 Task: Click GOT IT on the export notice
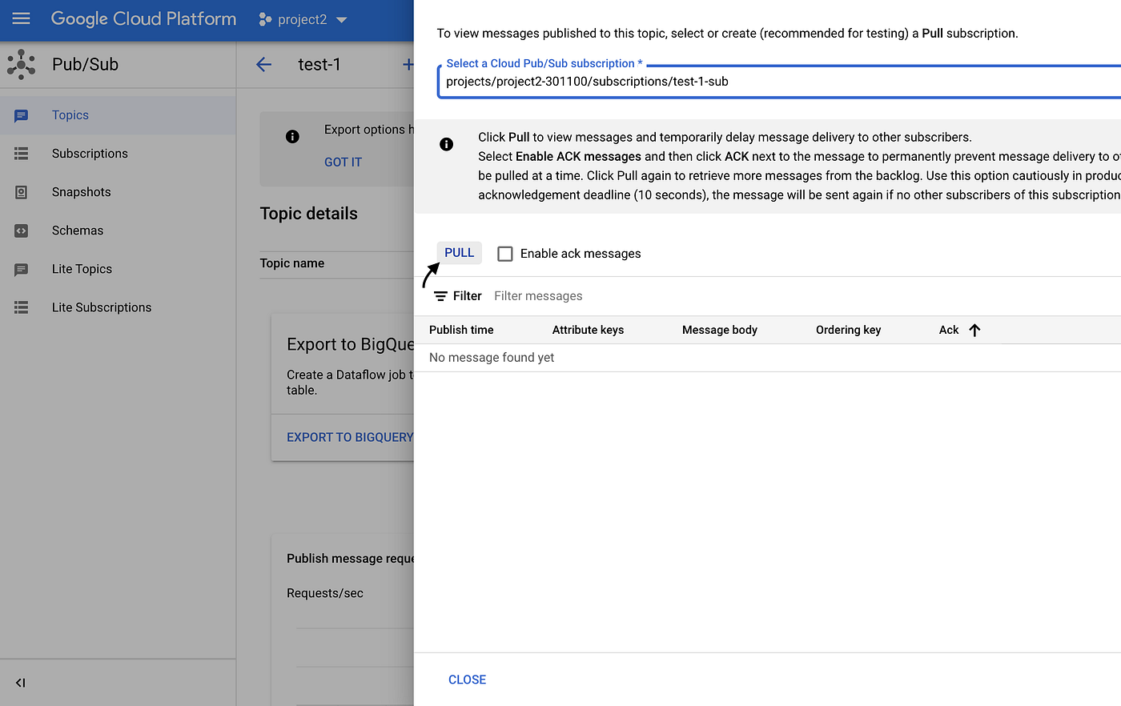pyautogui.click(x=343, y=162)
